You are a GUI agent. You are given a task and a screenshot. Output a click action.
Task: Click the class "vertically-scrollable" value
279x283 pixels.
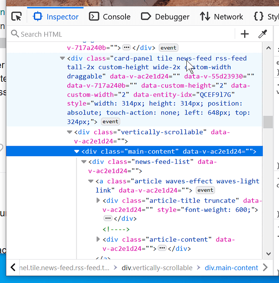pos(162,132)
